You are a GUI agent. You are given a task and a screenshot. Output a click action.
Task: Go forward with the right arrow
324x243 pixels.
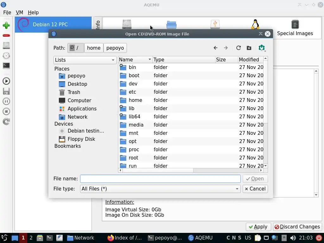226,48
